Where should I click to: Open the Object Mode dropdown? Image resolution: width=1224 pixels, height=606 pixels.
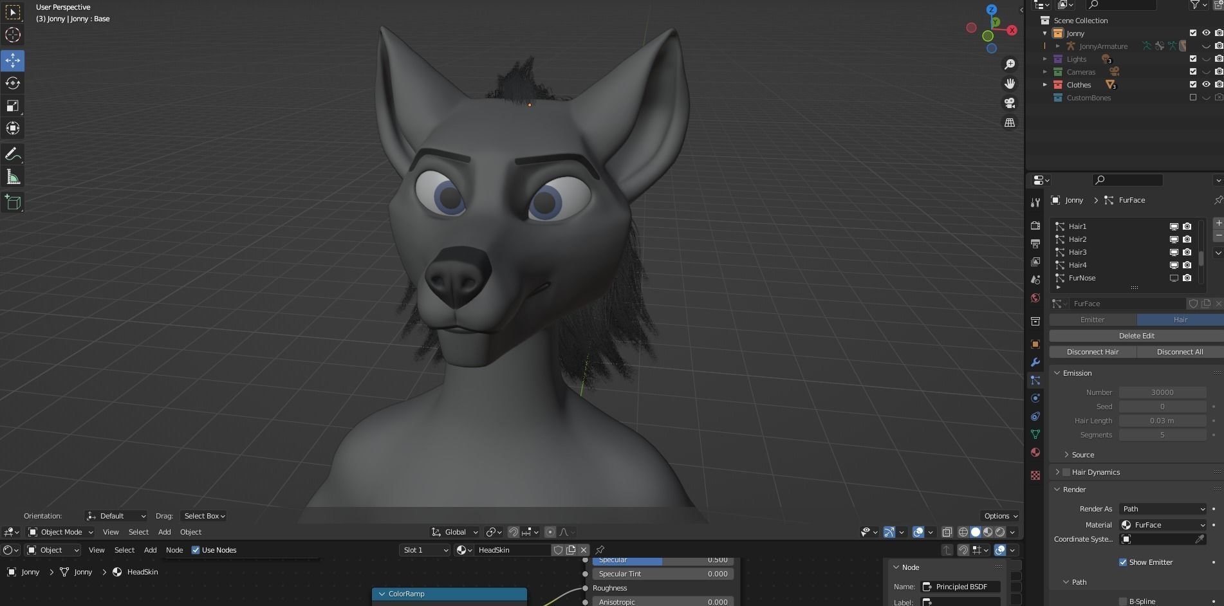[60, 532]
